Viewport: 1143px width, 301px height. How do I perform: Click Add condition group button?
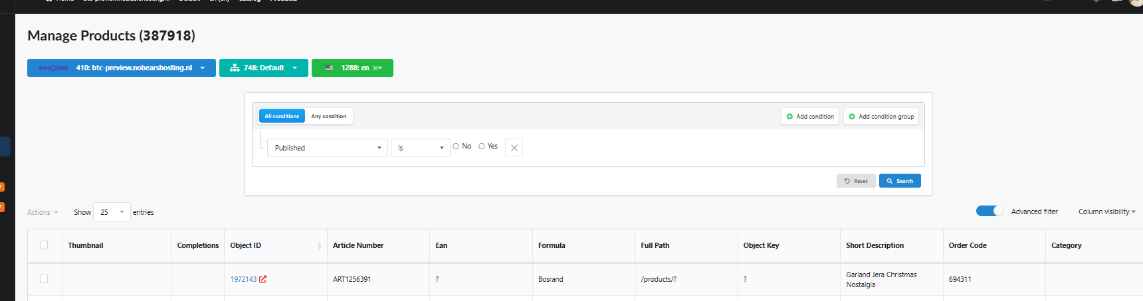tap(881, 116)
